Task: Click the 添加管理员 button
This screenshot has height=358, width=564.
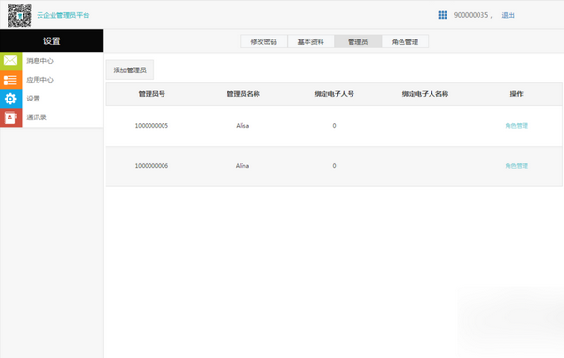Action: 130,70
